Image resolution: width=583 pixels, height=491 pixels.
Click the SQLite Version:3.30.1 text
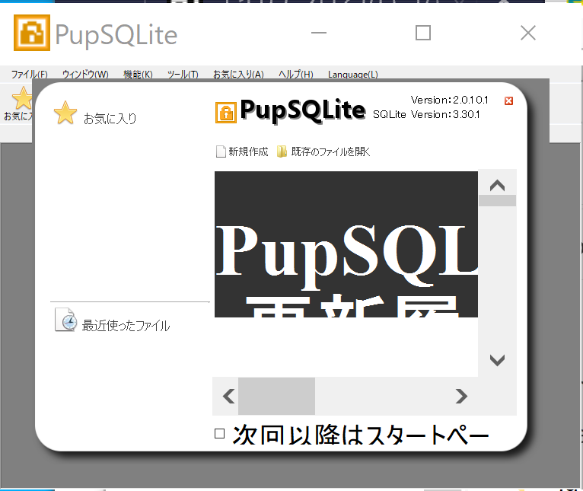point(426,114)
